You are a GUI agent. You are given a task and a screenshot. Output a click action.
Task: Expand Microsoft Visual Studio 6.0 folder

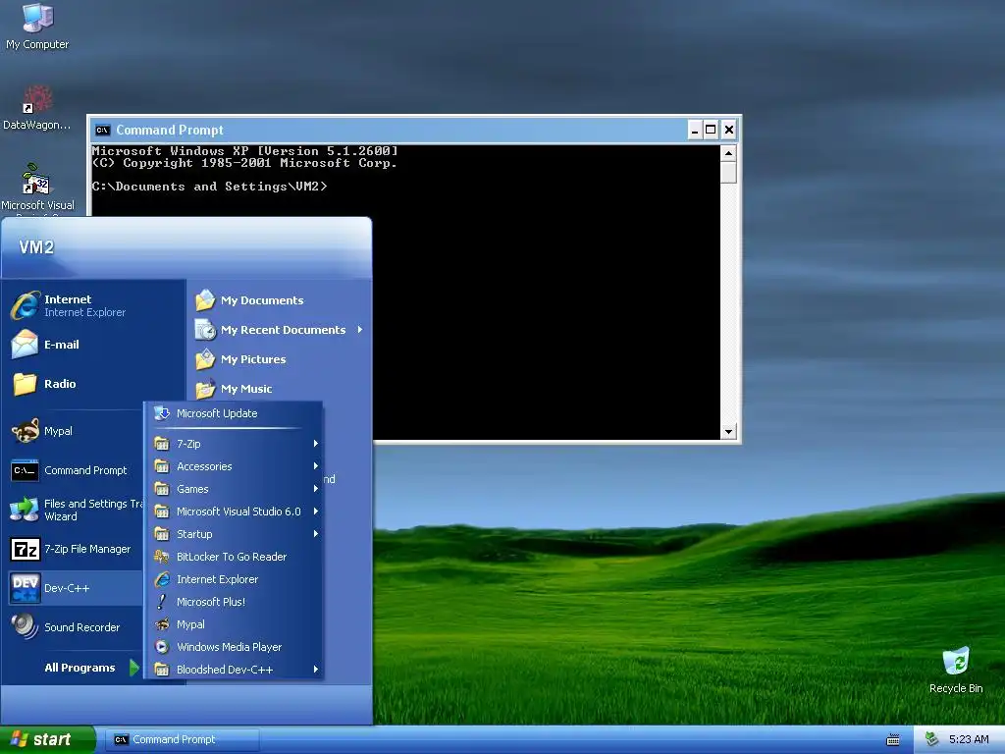(x=234, y=511)
